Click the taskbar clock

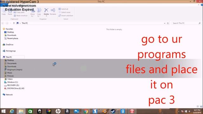tap(197, 111)
